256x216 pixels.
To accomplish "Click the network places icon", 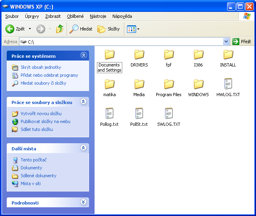I will (x=15, y=184).
